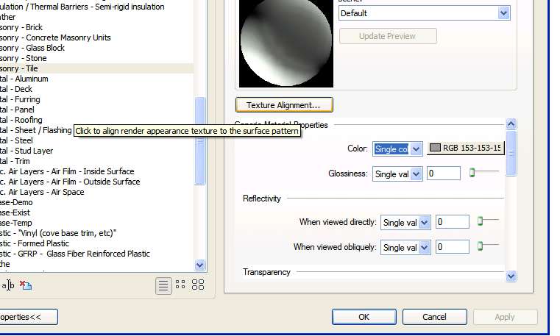The height and width of the screenshot is (336, 560).
Task: Click the RGB 153-153-153 color swatch
Action: (466, 148)
